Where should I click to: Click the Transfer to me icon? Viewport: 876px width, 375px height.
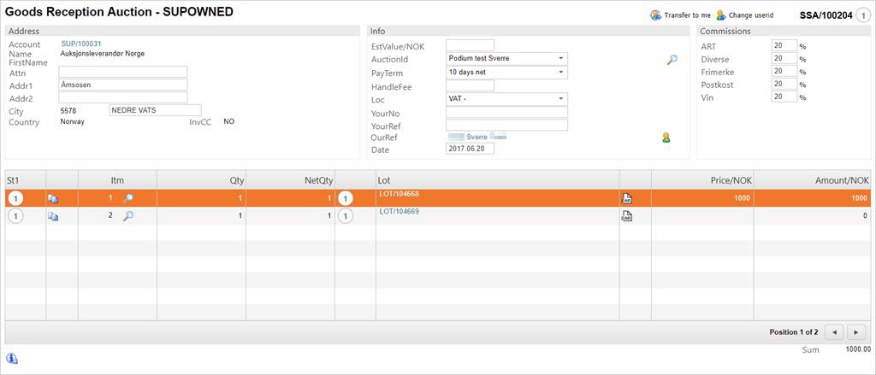(655, 15)
